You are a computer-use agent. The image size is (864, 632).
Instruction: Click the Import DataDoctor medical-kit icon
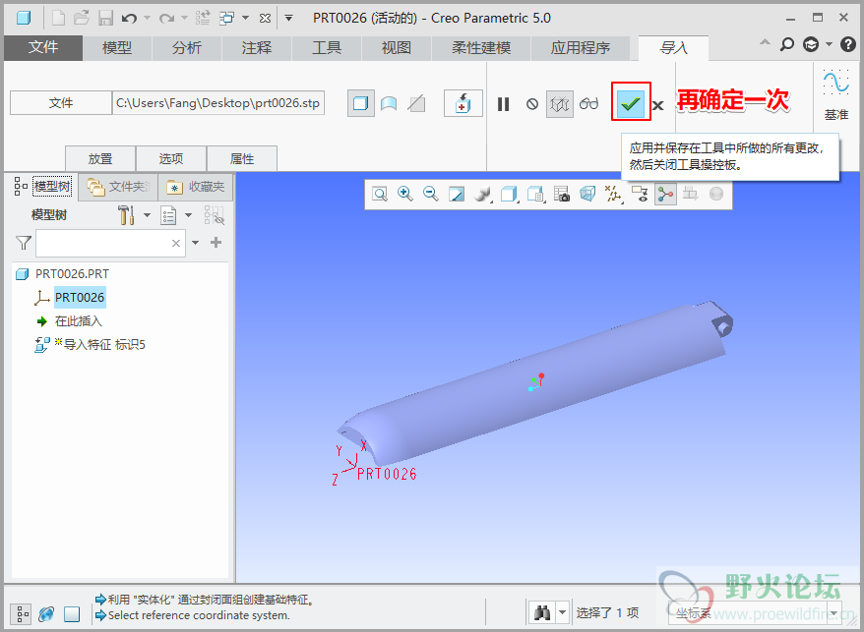pyautogui.click(x=463, y=103)
